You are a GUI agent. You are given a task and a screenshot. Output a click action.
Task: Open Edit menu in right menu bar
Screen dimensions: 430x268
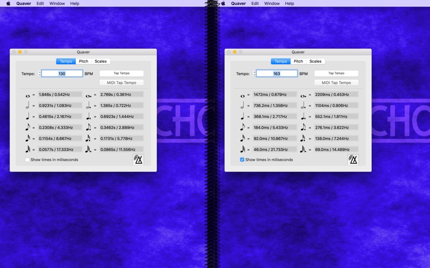(255, 3)
